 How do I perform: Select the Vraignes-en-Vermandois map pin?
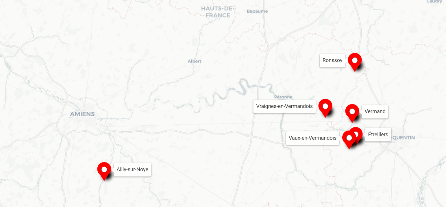point(325,108)
